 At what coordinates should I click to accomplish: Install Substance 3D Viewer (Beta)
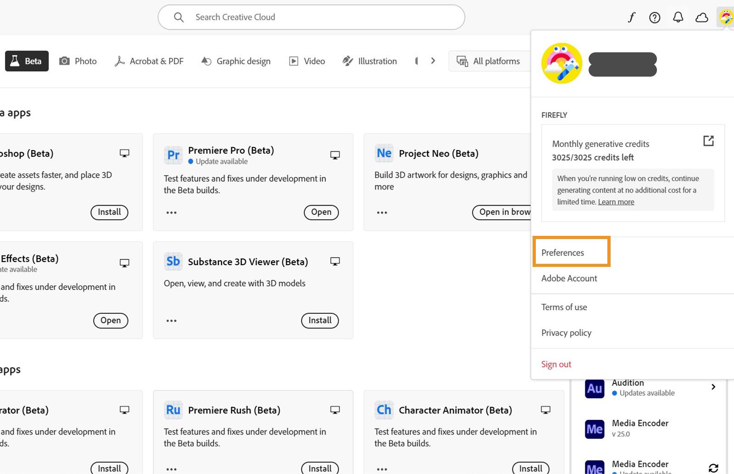coord(320,321)
